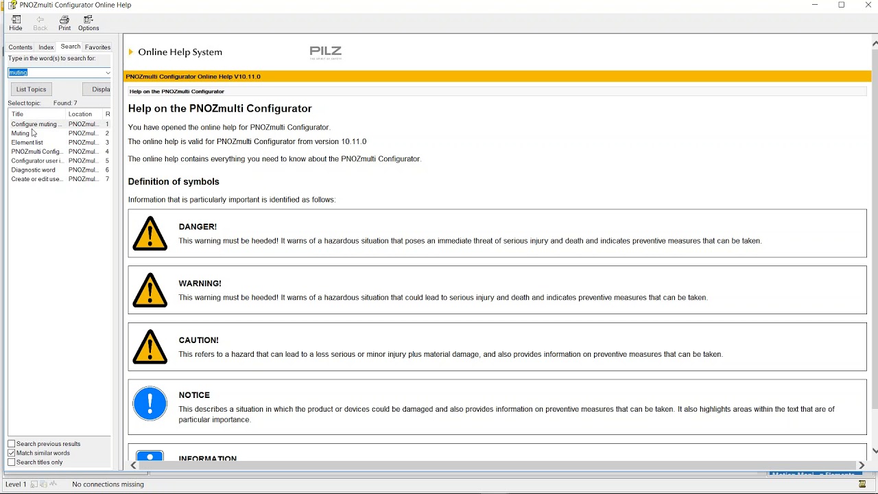Image resolution: width=878 pixels, height=494 pixels.
Task: Click the blue NOTICE exclamation icon
Action: (150, 403)
